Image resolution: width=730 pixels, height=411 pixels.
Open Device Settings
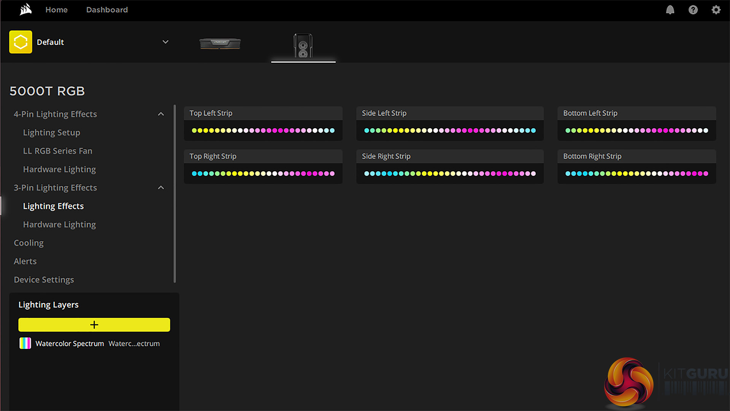(x=44, y=280)
